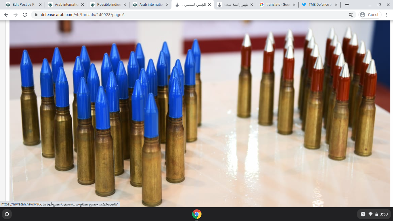Open Chrome from the shelf

[197, 214]
